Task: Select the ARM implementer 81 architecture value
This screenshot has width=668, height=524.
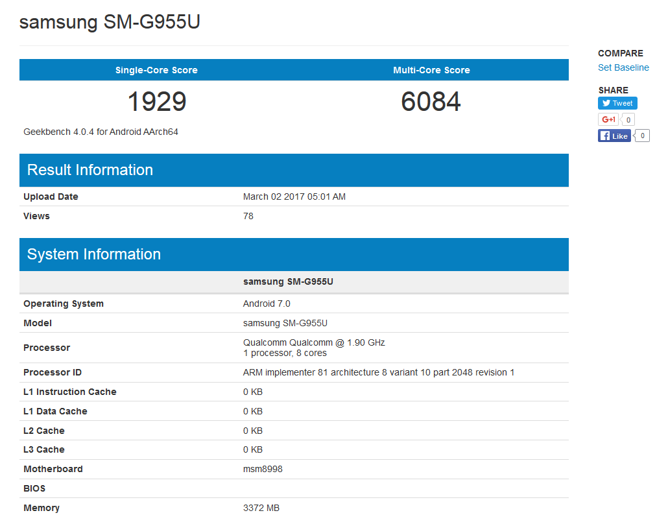Action: pyautogui.click(x=379, y=372)
